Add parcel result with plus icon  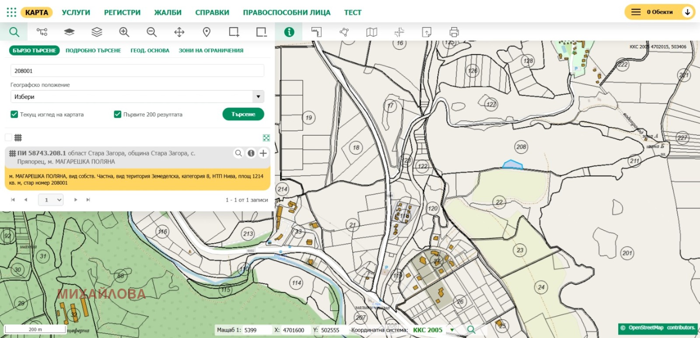pyautogui.click(x=263, y=153)
